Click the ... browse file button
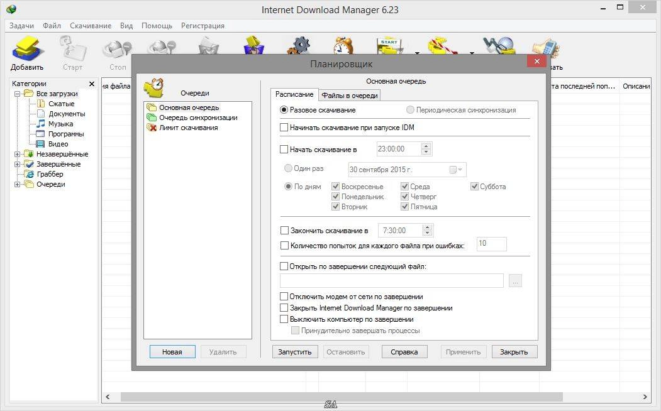 pyautogui.click(x=515, y=280)
